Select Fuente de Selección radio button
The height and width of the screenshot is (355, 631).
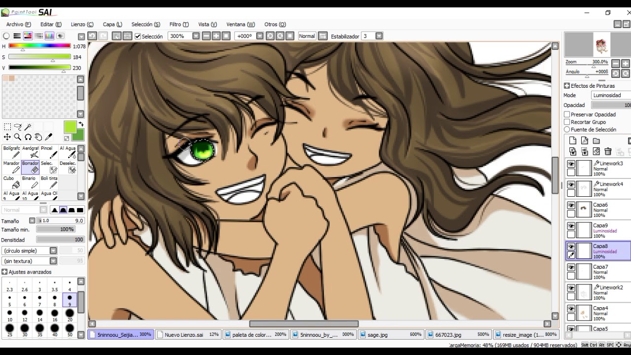567,130
